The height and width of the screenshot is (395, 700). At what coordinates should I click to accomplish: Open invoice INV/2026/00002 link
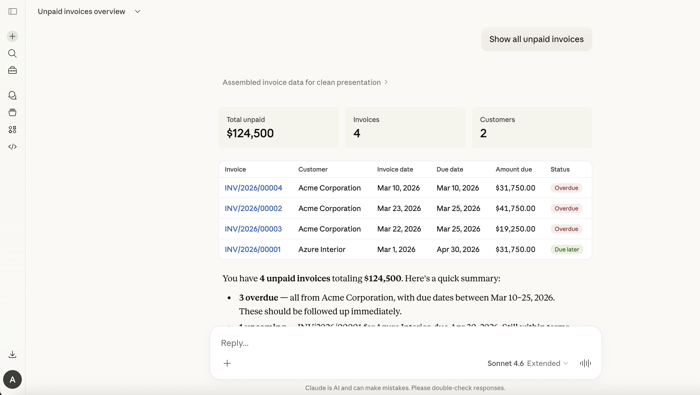pyautogui.click(x=253, y=208)
